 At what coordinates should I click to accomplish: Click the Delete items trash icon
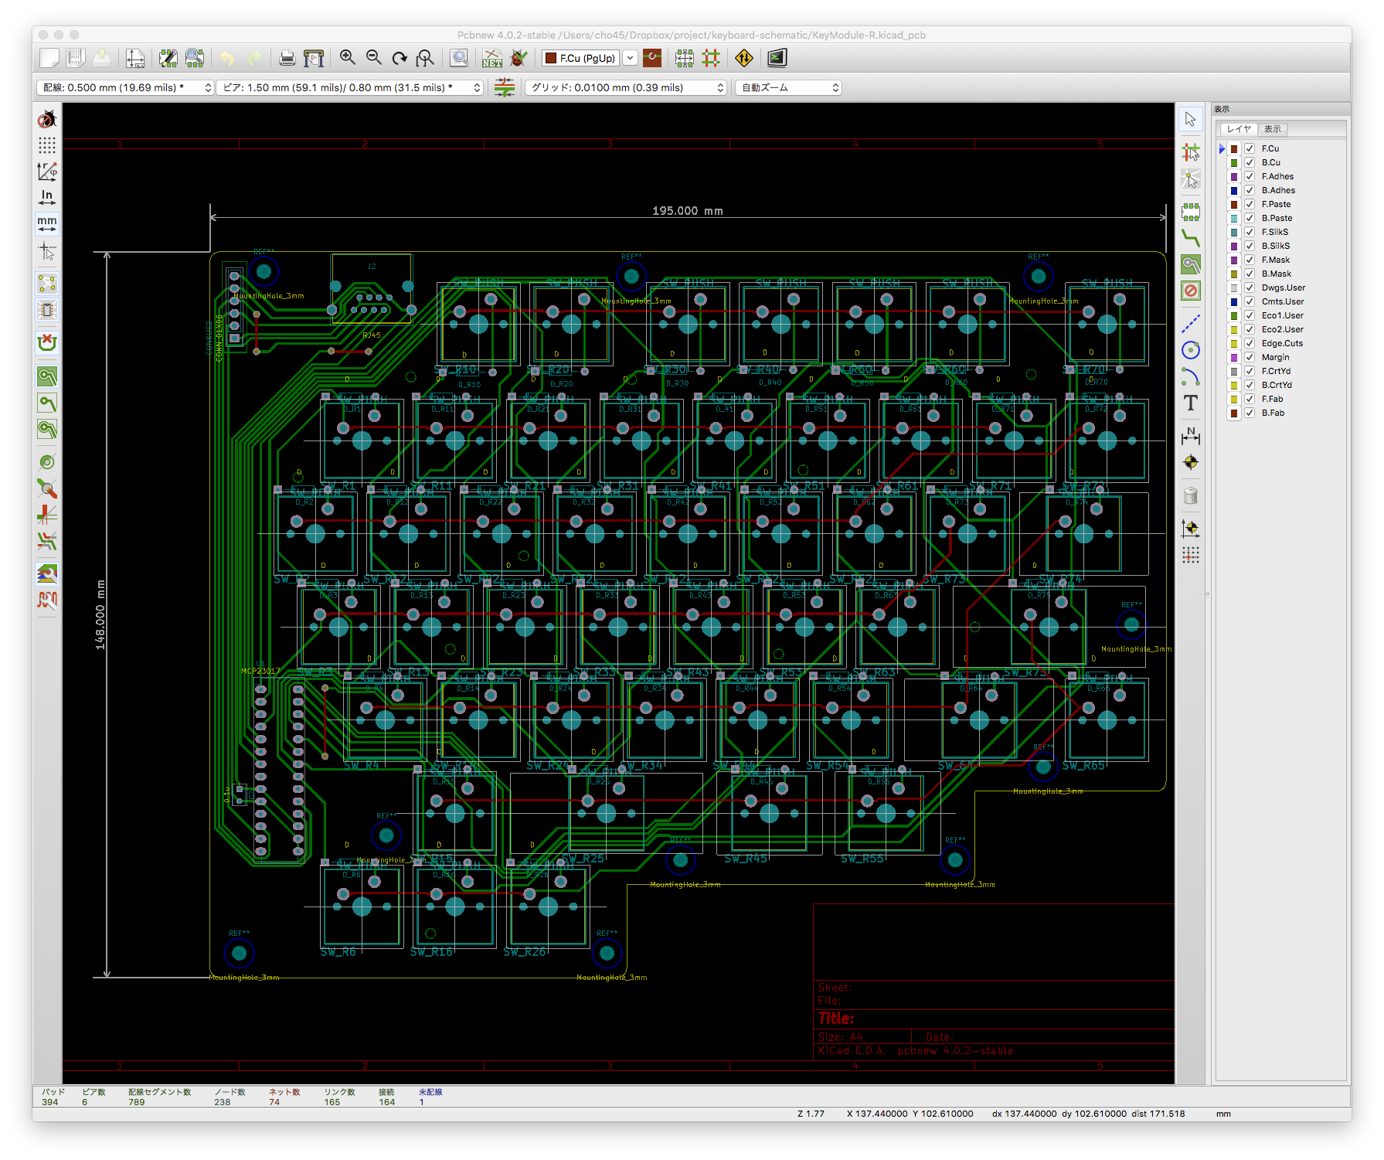1190,496
